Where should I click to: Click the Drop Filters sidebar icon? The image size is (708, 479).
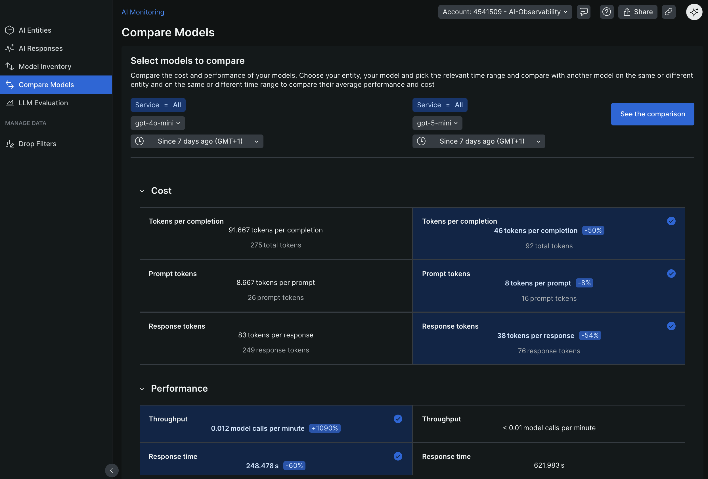[x=9, y=144]
